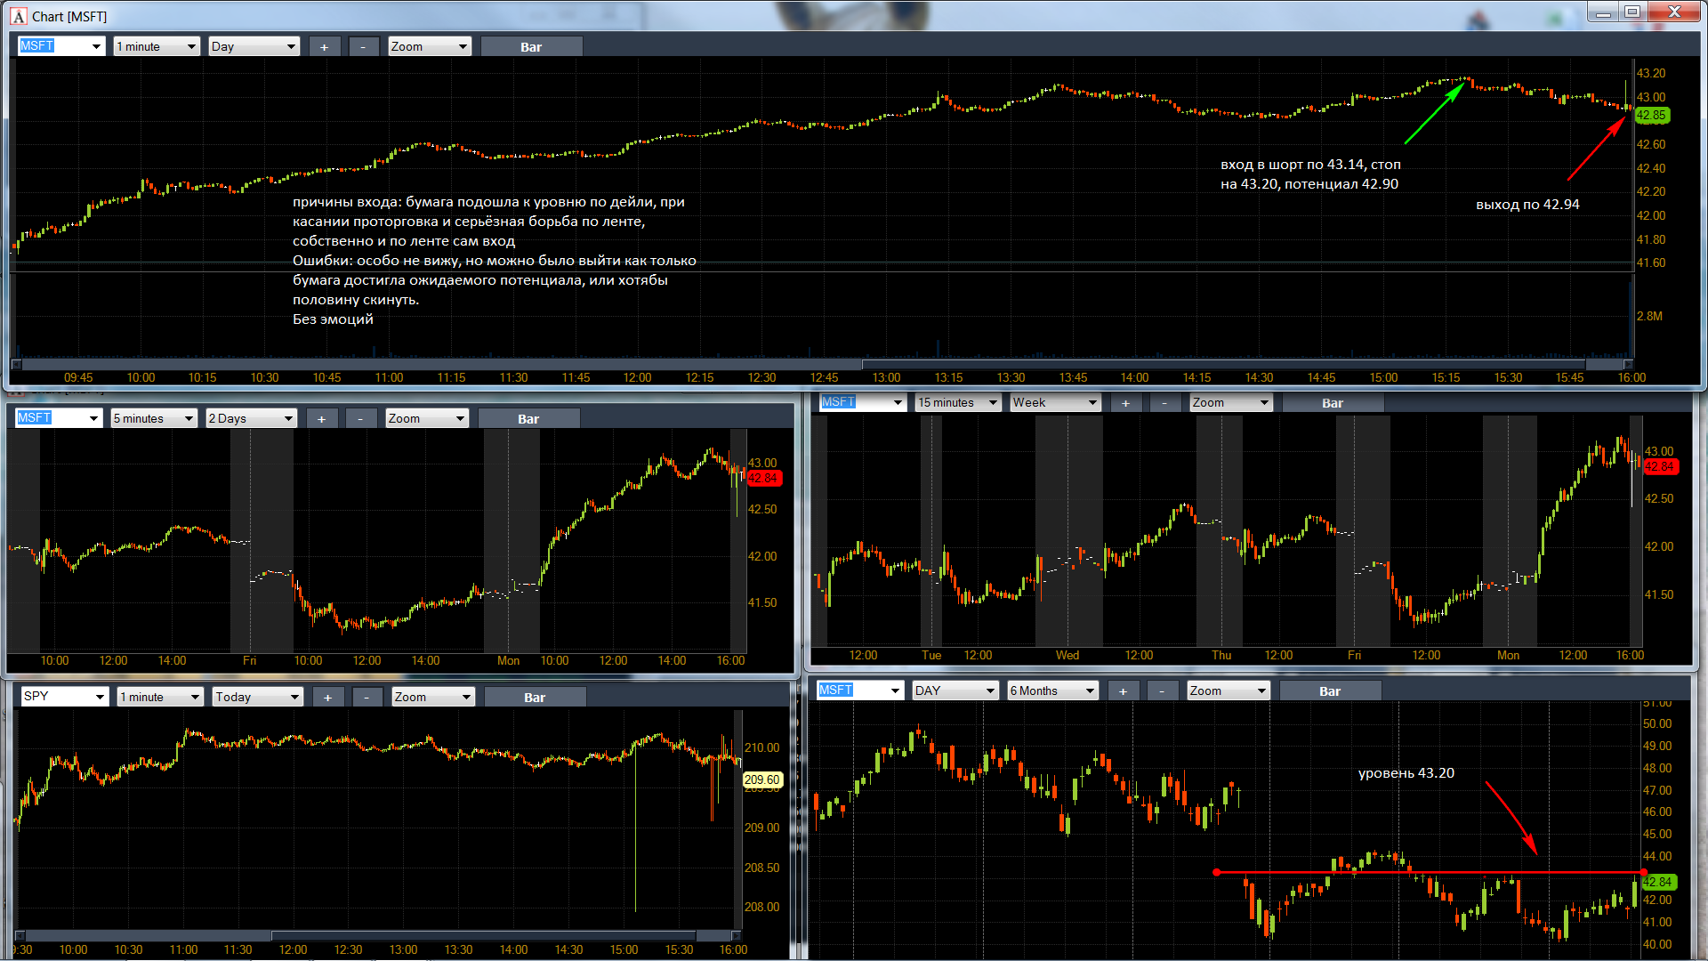The width and height of the screenshot is (1708, 961).
Task: Open the Week range dropdown
Action: pyautogui.click(x=1055, y=402)
